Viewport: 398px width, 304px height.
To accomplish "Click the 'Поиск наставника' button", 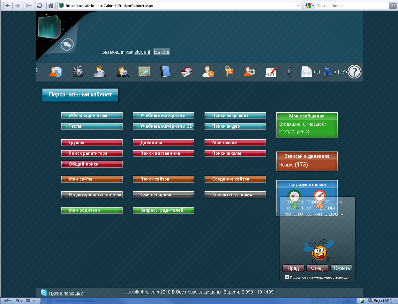I will [x=163, y=153].
